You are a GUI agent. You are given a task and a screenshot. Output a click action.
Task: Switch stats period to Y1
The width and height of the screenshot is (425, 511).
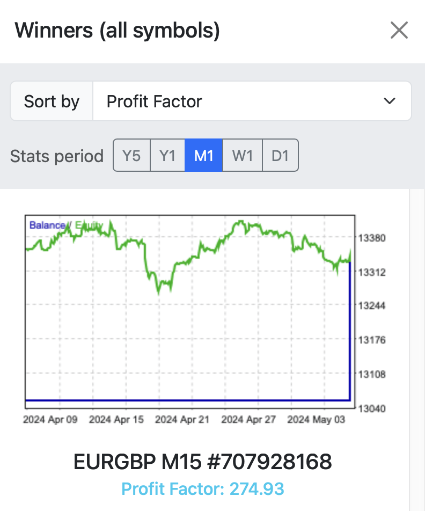pos(167,156)
